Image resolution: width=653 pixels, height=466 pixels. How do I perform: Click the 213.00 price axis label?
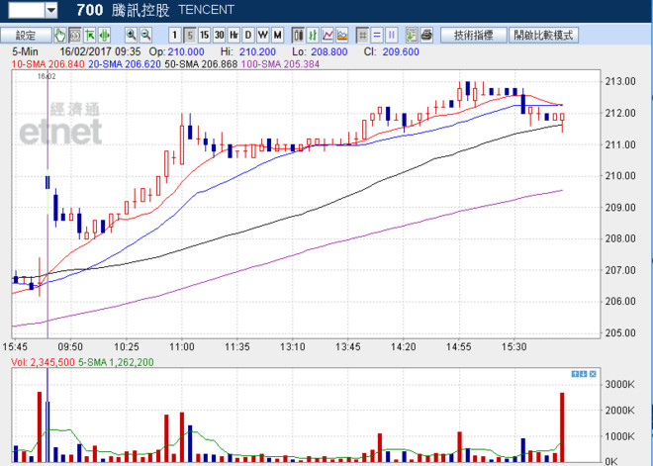pyautogui.click(x=620, y=81)
